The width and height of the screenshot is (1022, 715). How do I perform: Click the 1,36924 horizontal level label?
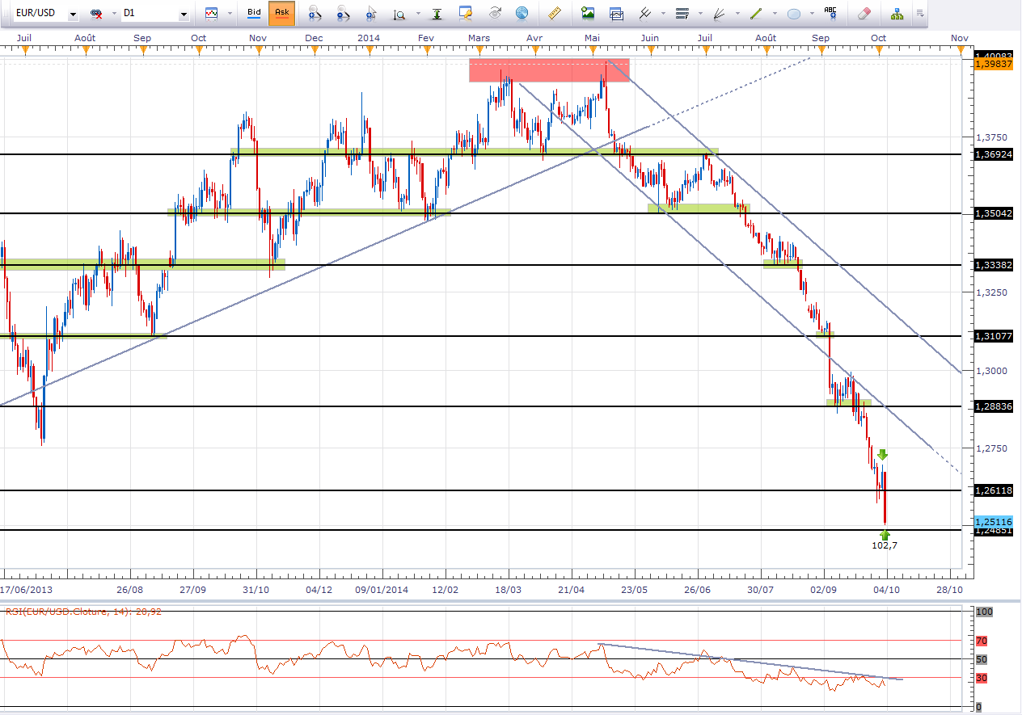tap(995, 154)
